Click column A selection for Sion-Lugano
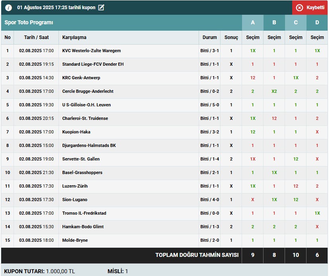Screen dimensions: 330x276 [253, 200]
